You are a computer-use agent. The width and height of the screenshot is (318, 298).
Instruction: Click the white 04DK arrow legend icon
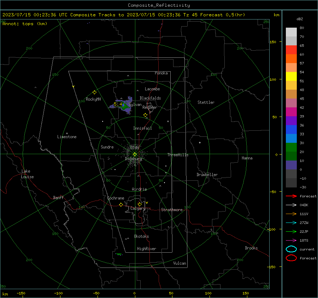point(291,205)
